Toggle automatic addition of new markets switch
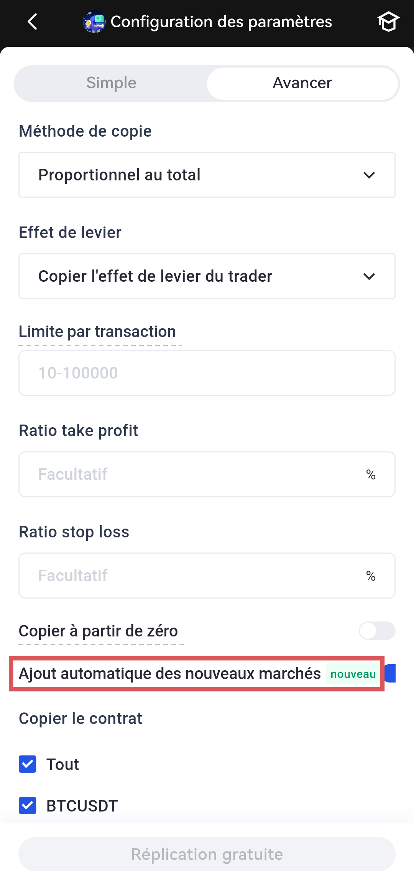This screenshot has height=871, width=414. (x=390, y=673)
